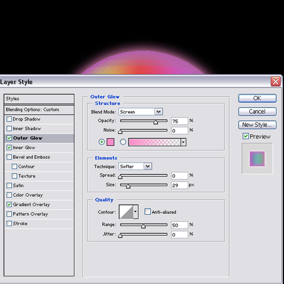
Task: Select the Bevel and Emboss label
Action: (31, 157)
